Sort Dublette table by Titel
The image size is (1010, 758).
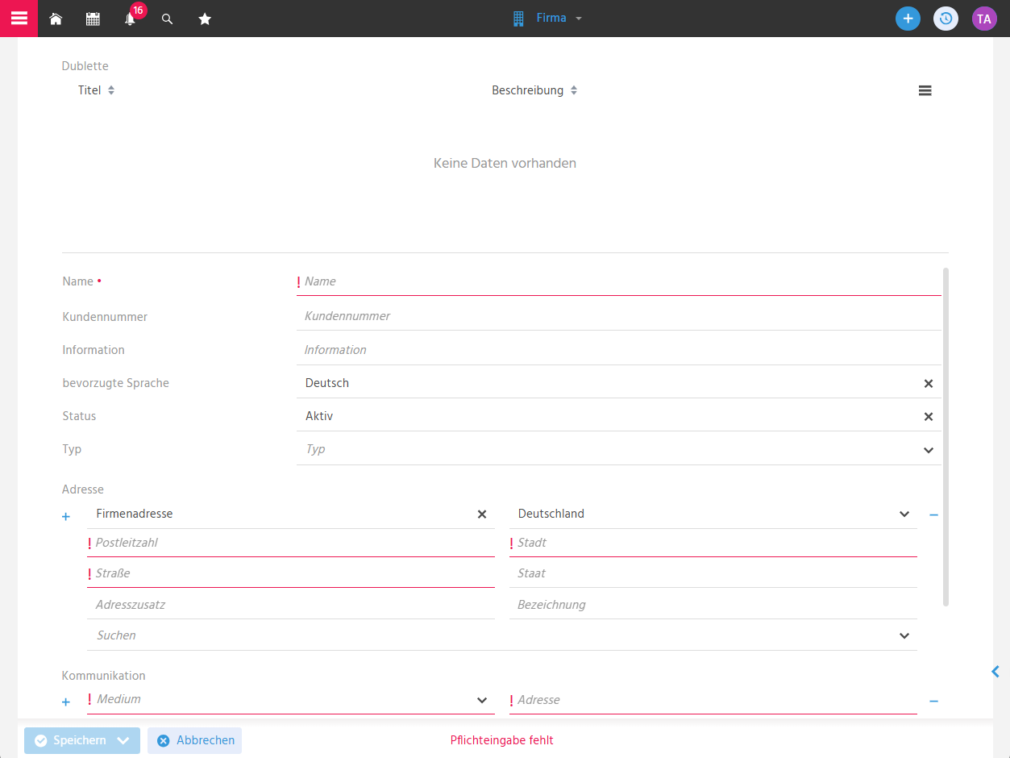pyautogui.click(x=96, y=90)
